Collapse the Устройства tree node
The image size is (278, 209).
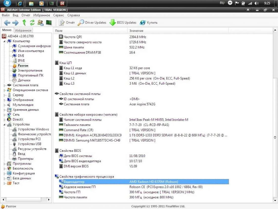(x=5, y=125)
